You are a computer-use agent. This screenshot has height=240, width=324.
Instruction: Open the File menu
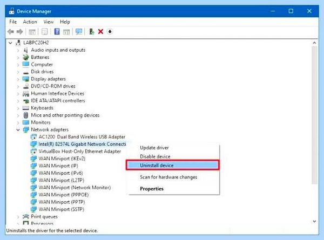[13, 22]
